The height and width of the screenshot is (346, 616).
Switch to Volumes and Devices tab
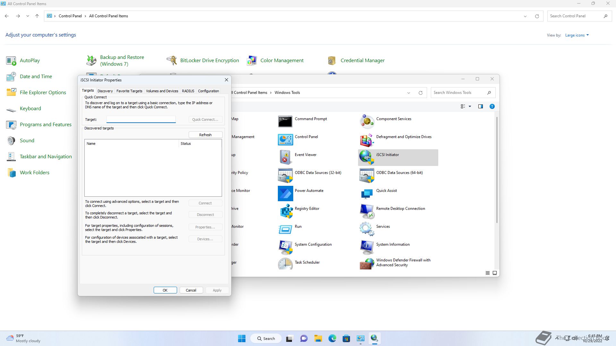tap(162, 91)
